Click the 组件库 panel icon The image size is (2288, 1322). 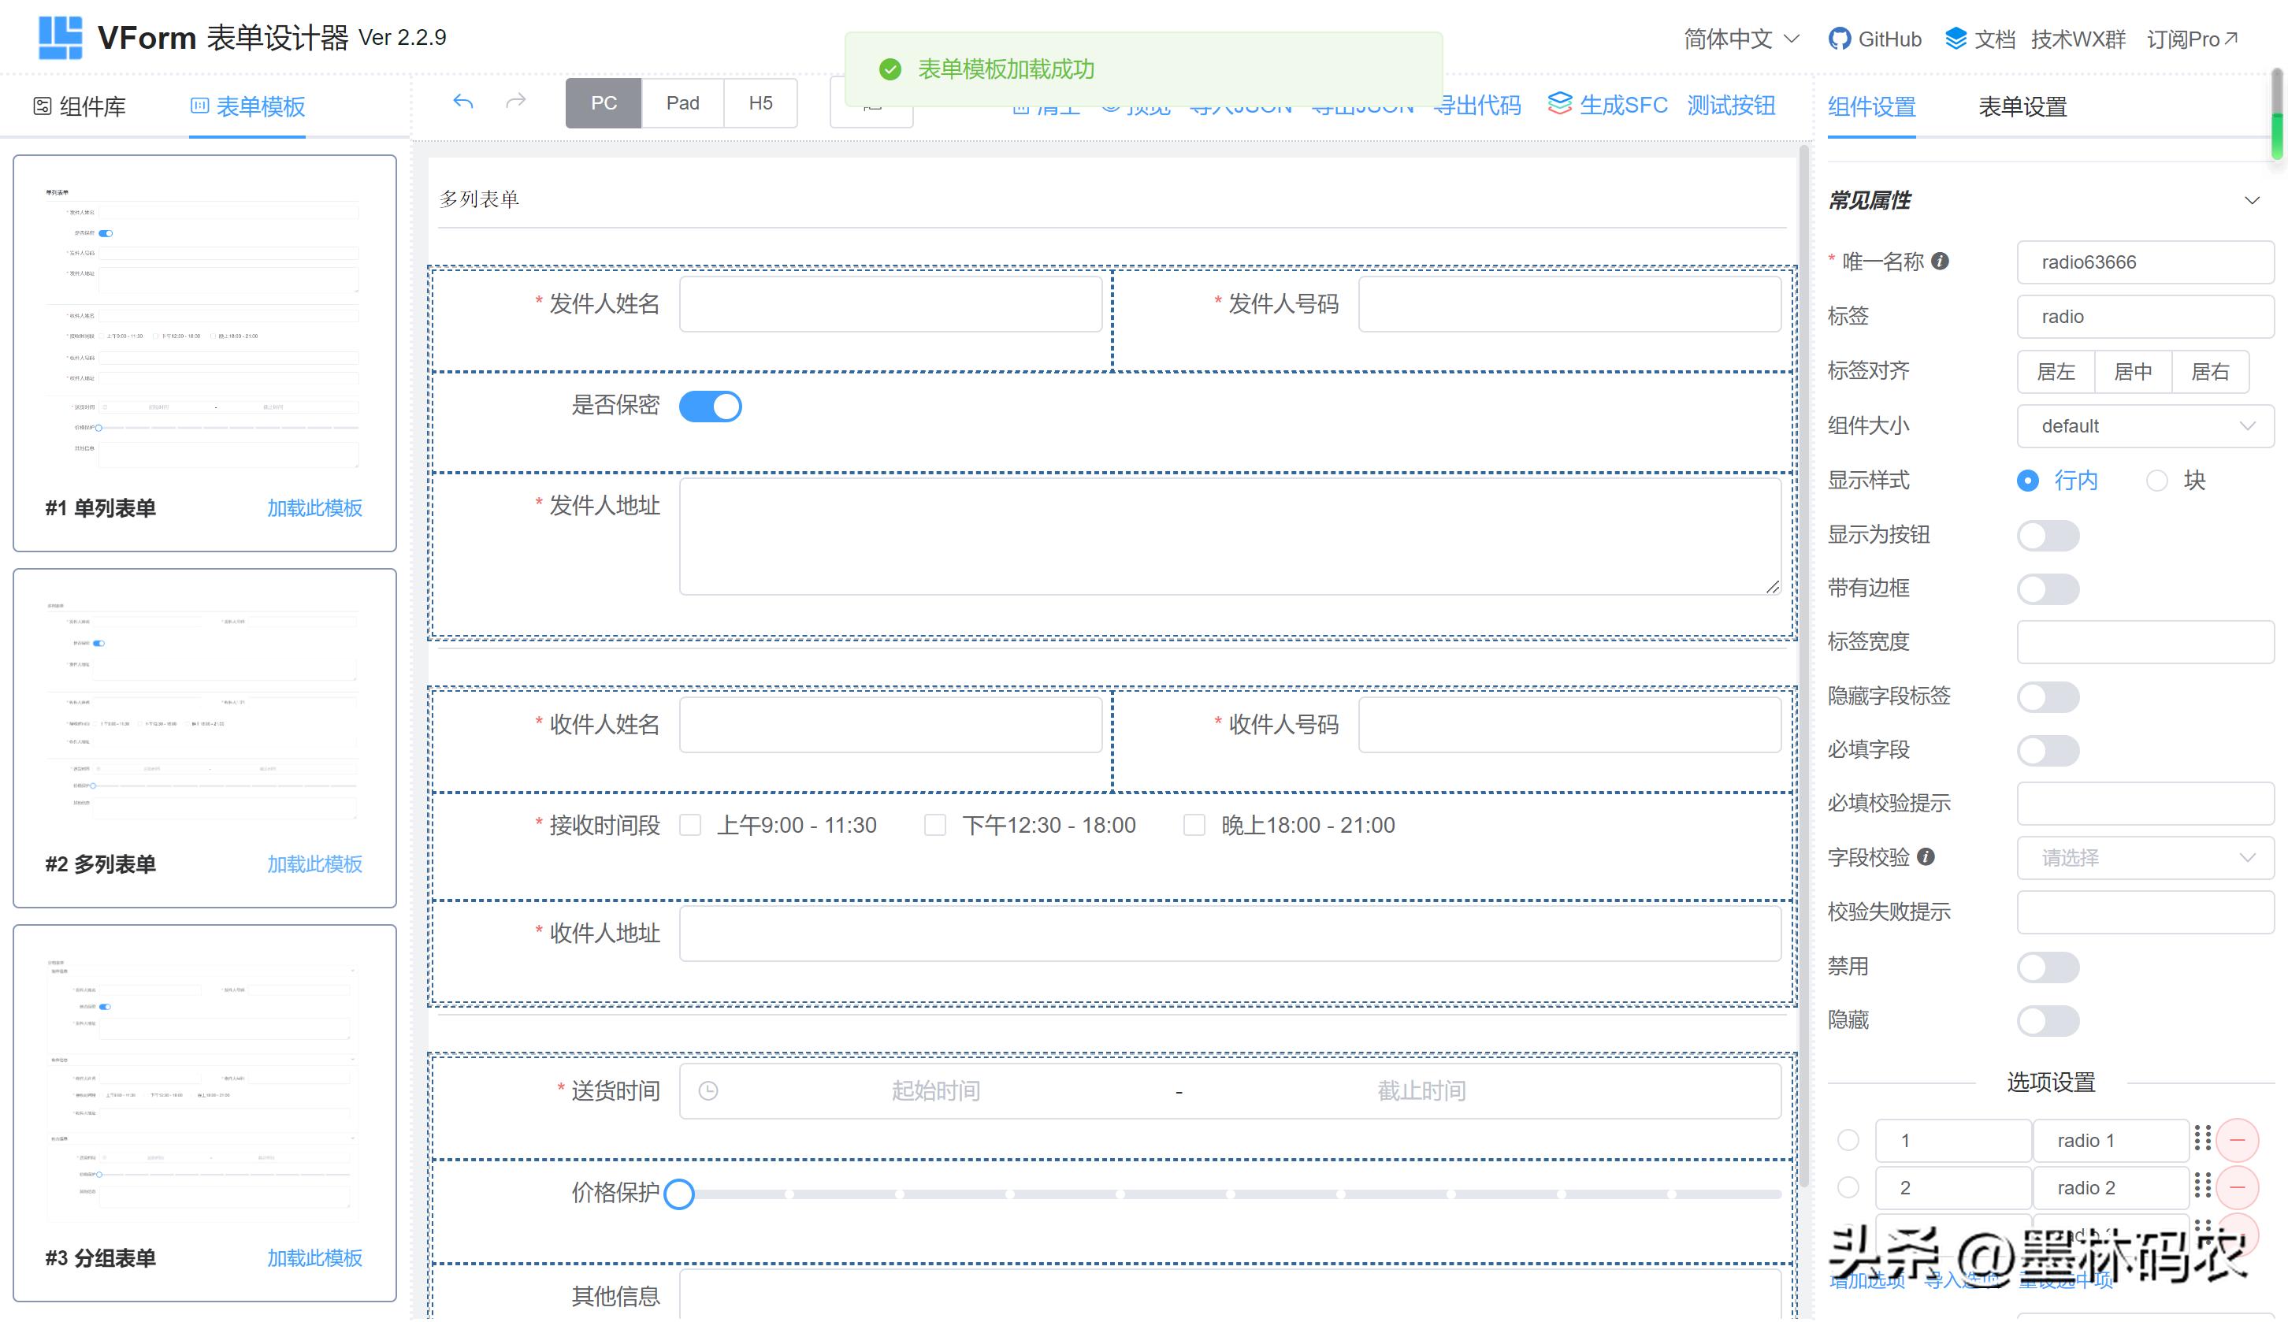click(42, 106)
